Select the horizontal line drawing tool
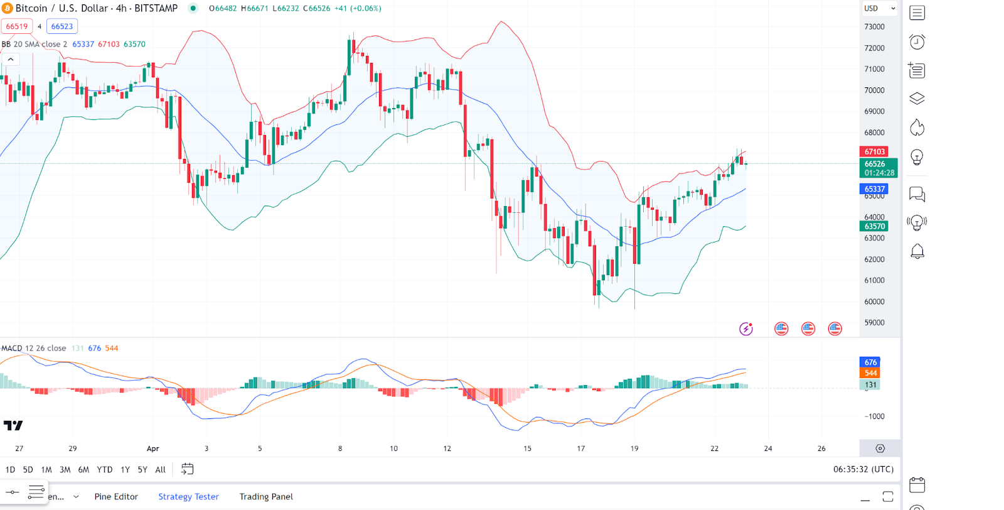The image size is (1004, 510). [13, 492]
